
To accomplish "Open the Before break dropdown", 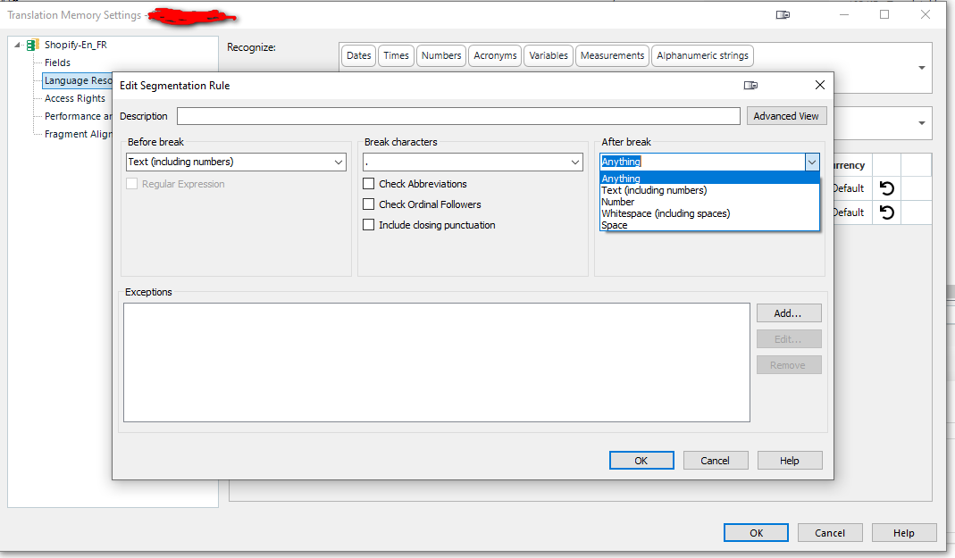I will (338, 162).
